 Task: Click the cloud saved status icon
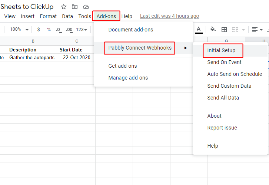click(x=86, y=7)
